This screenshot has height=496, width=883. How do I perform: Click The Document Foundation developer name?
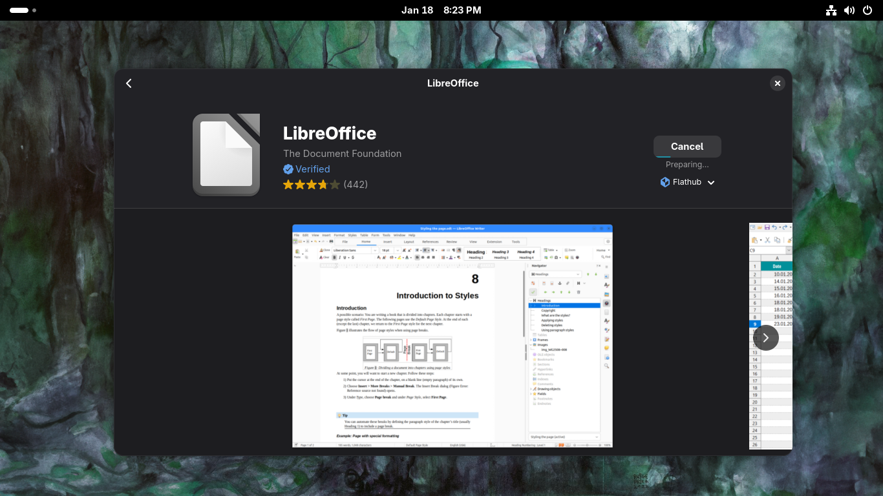(343, 154)
